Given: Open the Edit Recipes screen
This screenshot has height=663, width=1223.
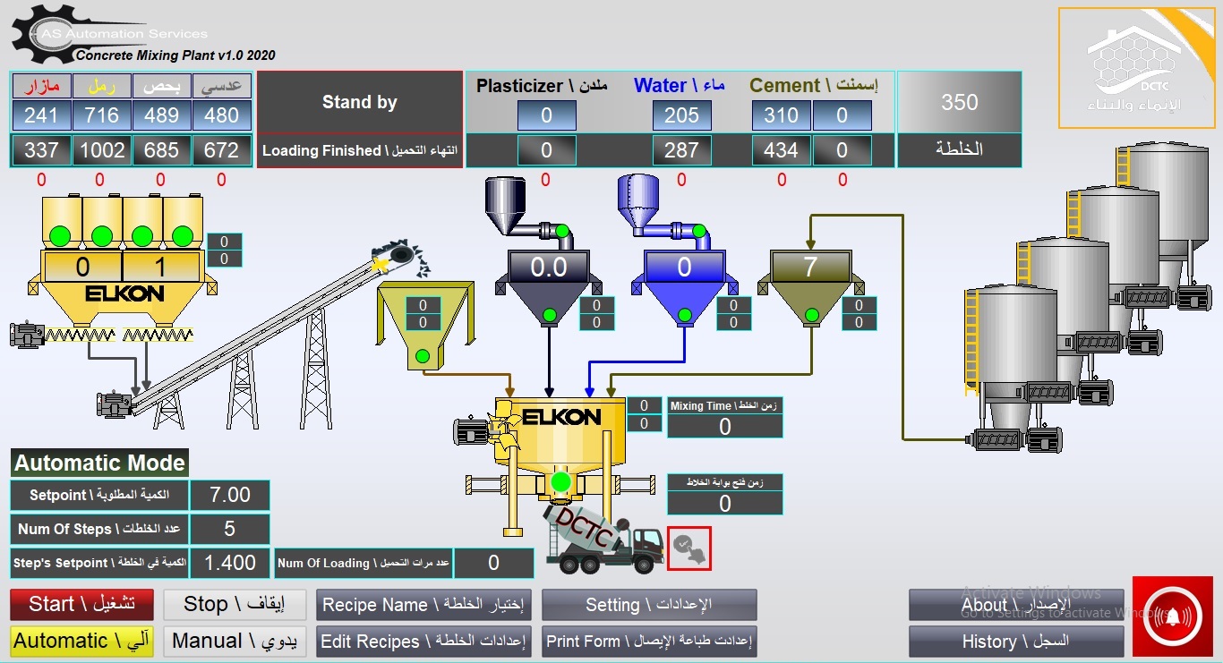Looking at the screenshot, I should [424, 642].
